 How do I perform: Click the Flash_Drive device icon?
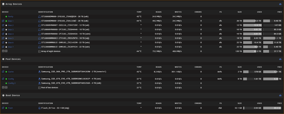(x=39, y=108)
